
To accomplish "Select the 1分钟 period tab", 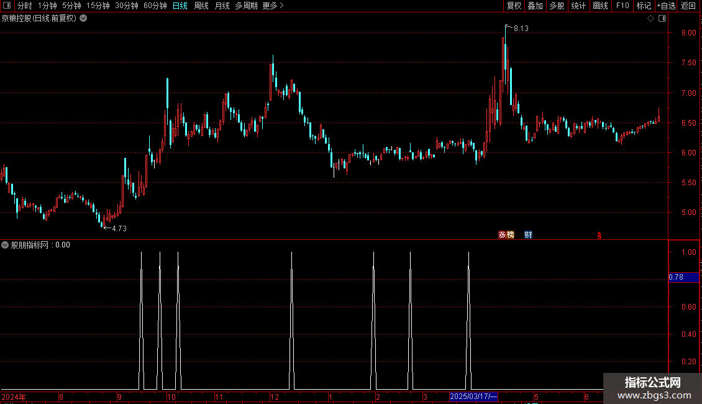I will click(x=47, y=6).
